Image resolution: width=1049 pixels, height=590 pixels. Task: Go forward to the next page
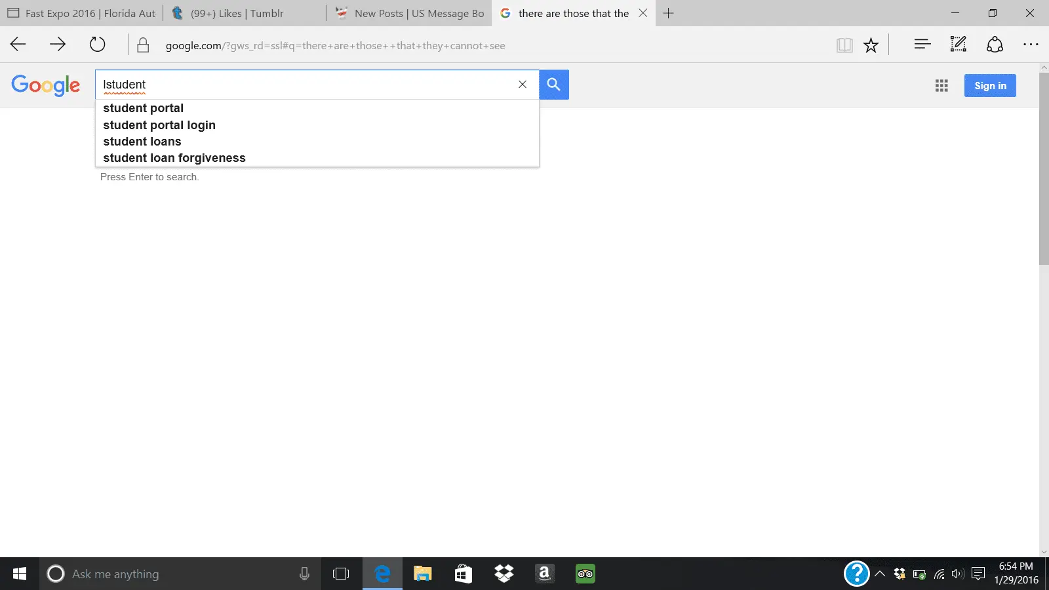58,45
